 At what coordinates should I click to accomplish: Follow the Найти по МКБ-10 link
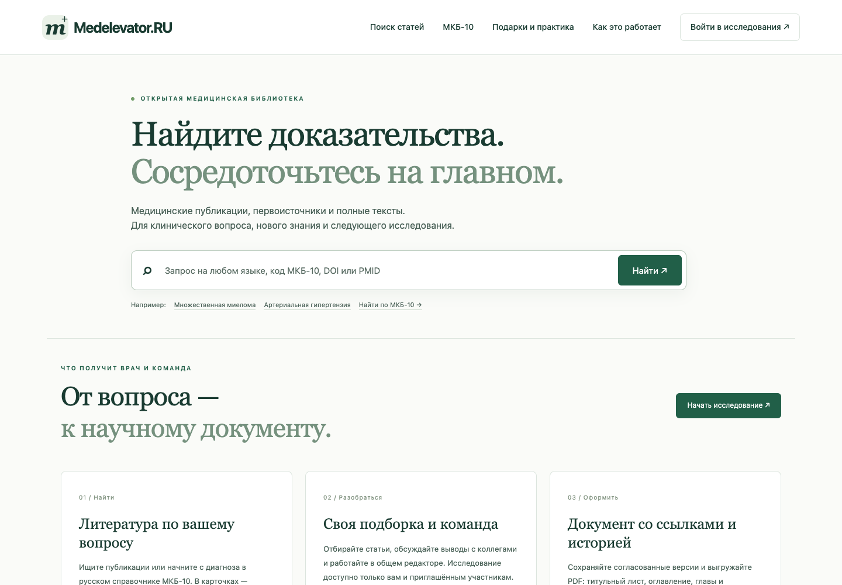pyautogui.click(x=390, y=305)
